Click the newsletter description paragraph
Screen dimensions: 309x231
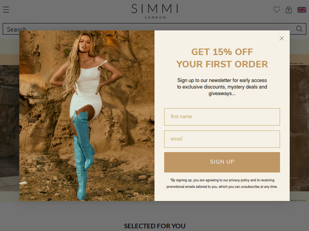click(x=222, y=87)
